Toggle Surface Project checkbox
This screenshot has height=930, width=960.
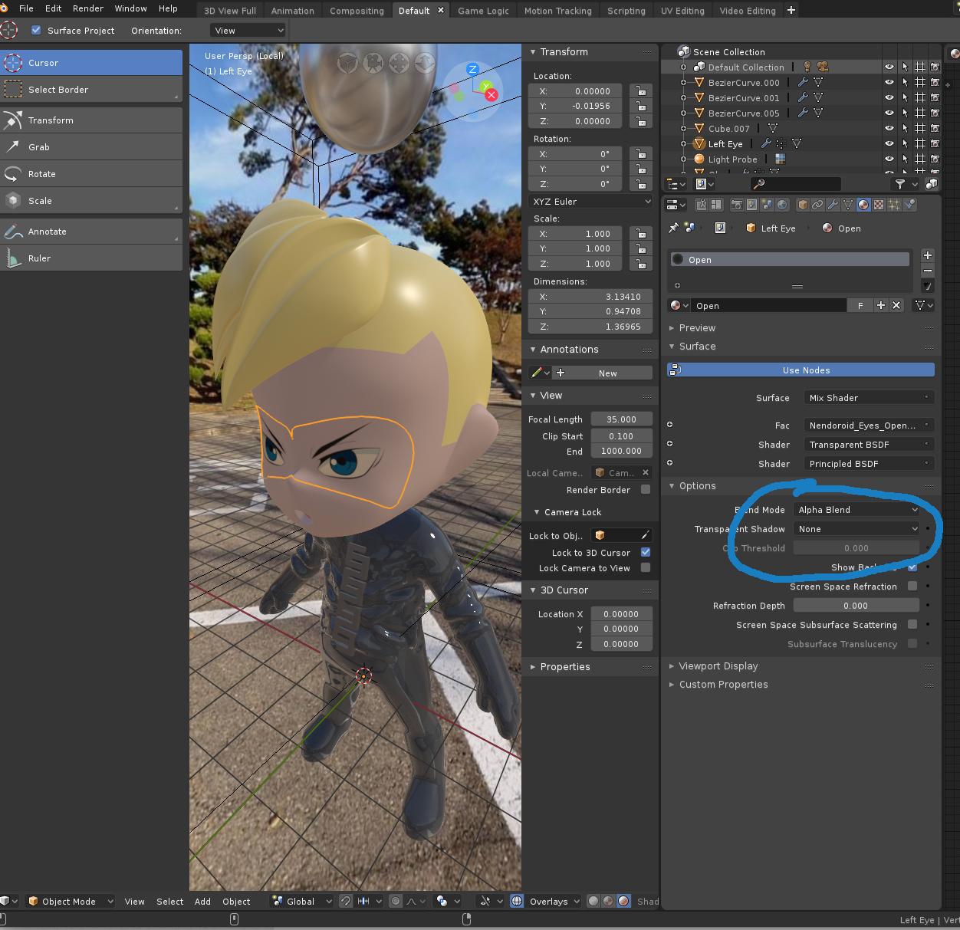[36, 31]
